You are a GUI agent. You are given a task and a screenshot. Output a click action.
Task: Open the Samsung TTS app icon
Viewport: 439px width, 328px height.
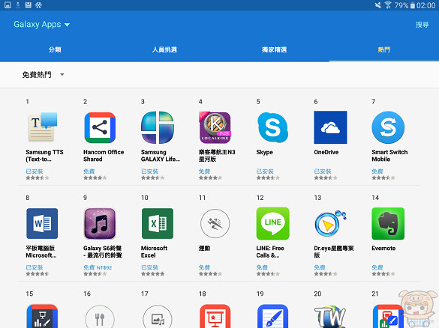tap(42, 127)
